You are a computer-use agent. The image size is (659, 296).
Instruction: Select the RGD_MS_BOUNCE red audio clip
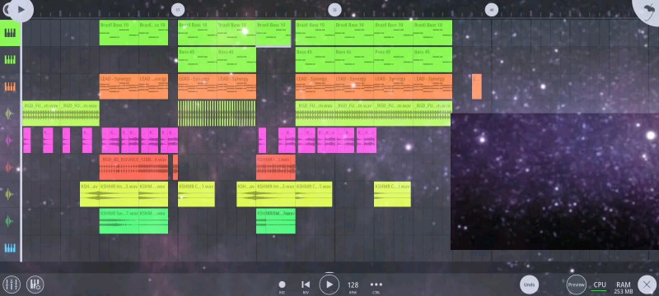coord(133,167)
